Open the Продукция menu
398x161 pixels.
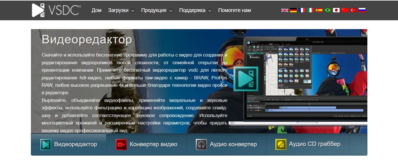(154, 10)
